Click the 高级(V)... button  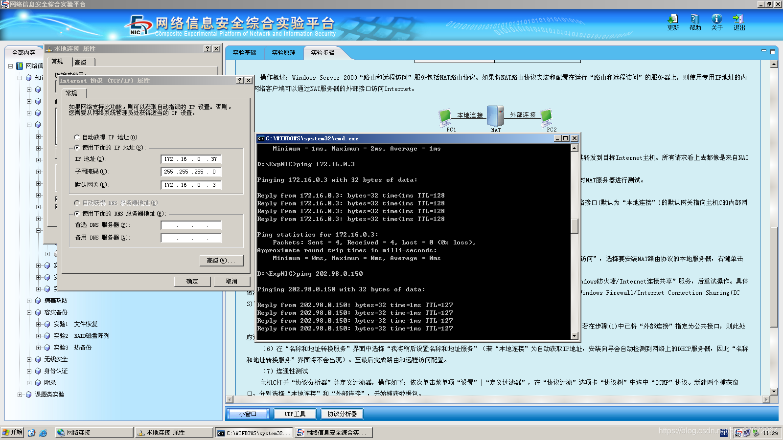(x=221, y=261)
